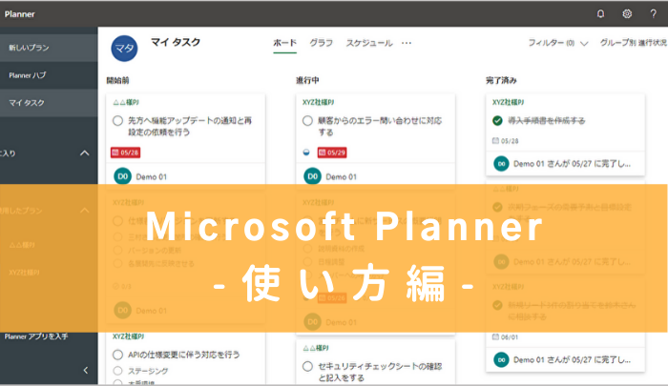Click the マタ plan avatar icon
This screenshot has height=386, width=668.
124,48
